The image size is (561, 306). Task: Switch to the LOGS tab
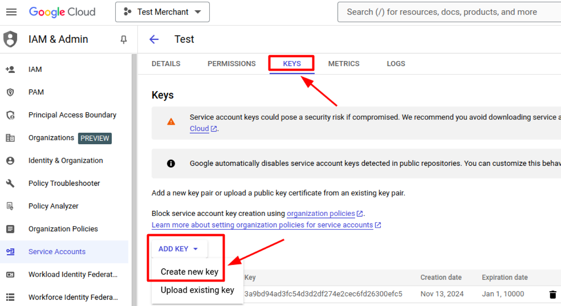pyautogui.click(x=396, y=64)
